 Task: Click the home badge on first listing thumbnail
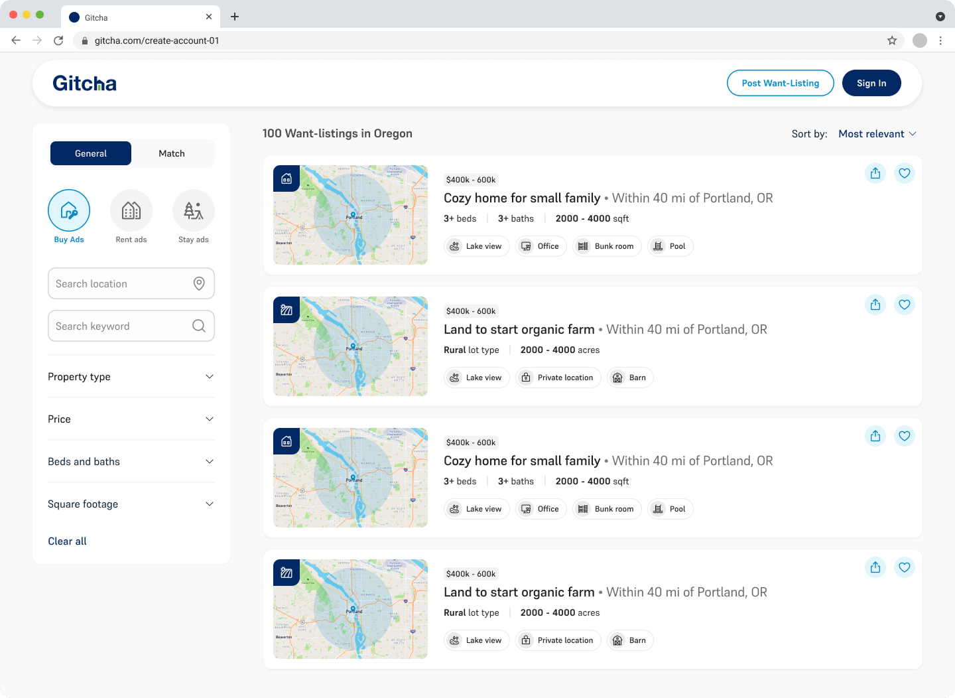coord(286,178)
